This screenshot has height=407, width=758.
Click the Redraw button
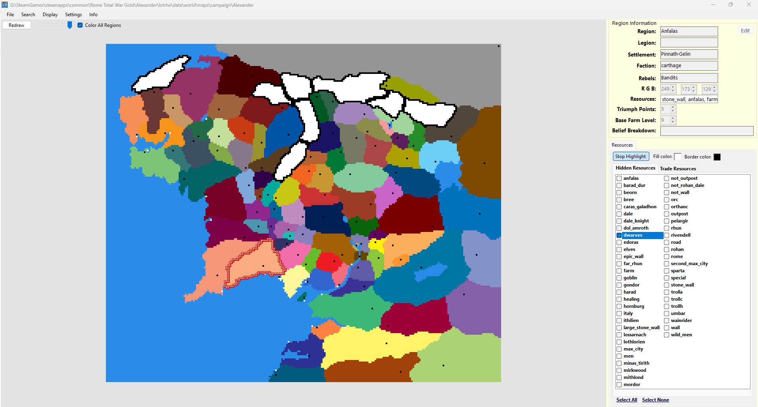pyautogui.click(x=17, y=25)
